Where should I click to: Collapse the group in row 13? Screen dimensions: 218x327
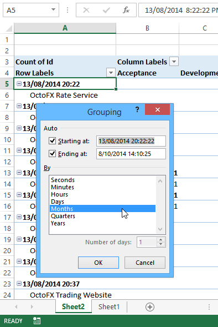pos(19,173)
